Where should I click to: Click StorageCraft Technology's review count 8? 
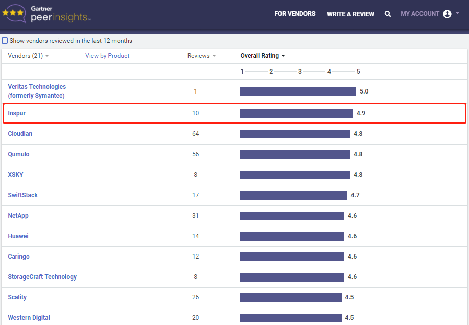pyautogui.click(x=195, y=277)
